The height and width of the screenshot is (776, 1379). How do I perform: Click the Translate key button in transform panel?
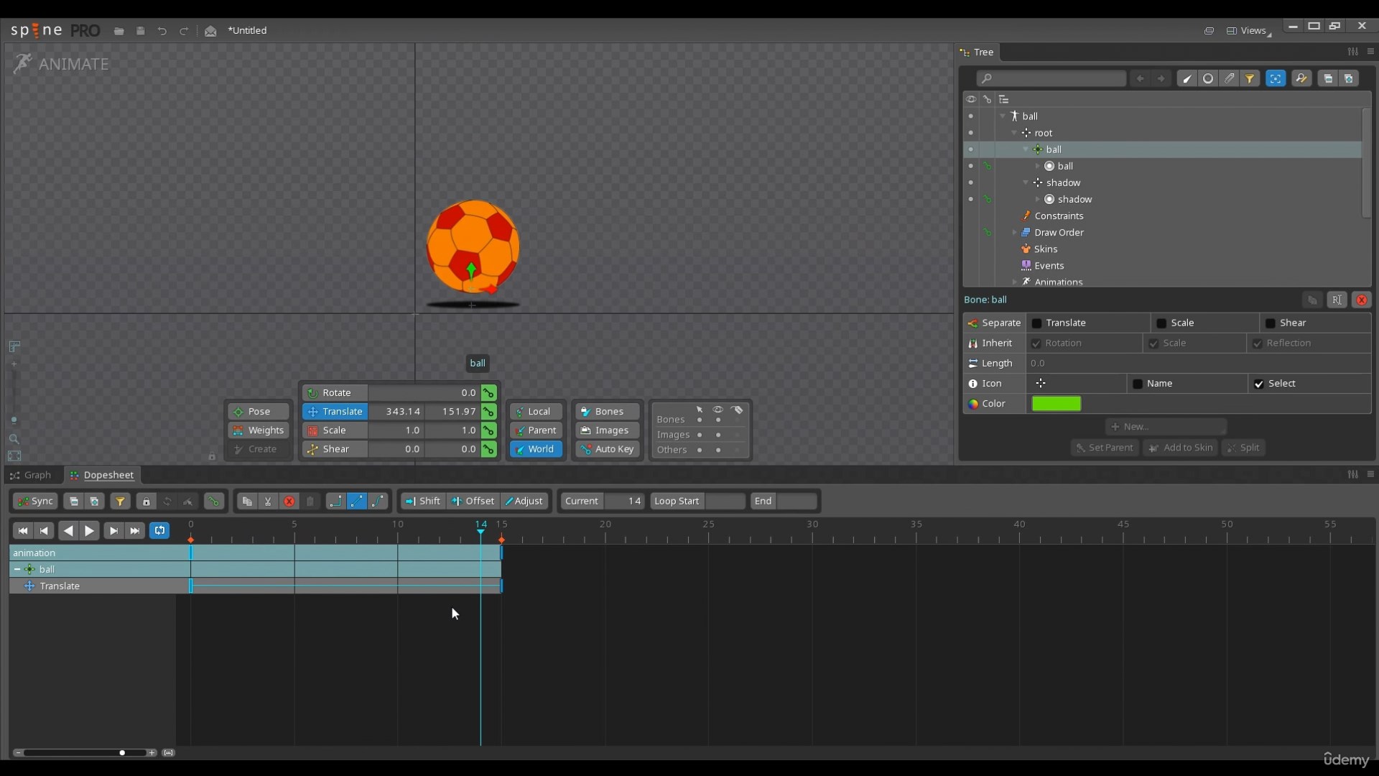[x=488, y=412]
